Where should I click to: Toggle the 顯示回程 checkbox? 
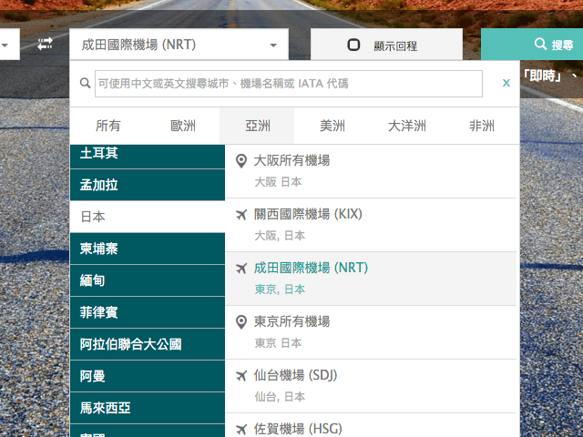[x=354, y=45]
